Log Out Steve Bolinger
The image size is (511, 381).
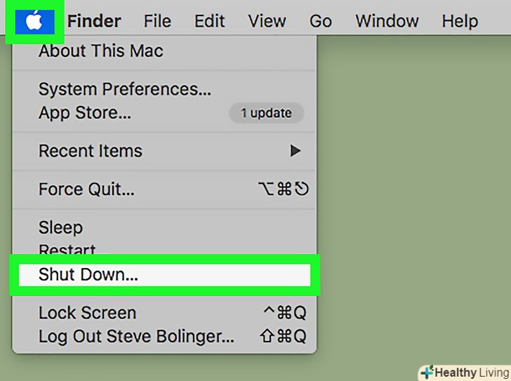[136, 336]
